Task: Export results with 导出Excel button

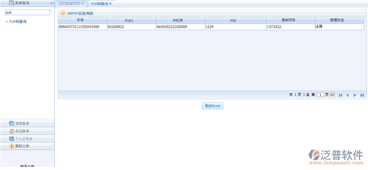Action: click(x=213, y=106)
